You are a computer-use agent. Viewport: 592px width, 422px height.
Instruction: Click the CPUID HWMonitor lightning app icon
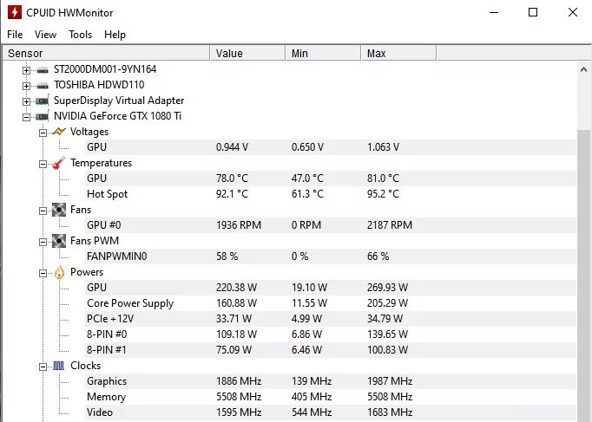coord(15,12)
